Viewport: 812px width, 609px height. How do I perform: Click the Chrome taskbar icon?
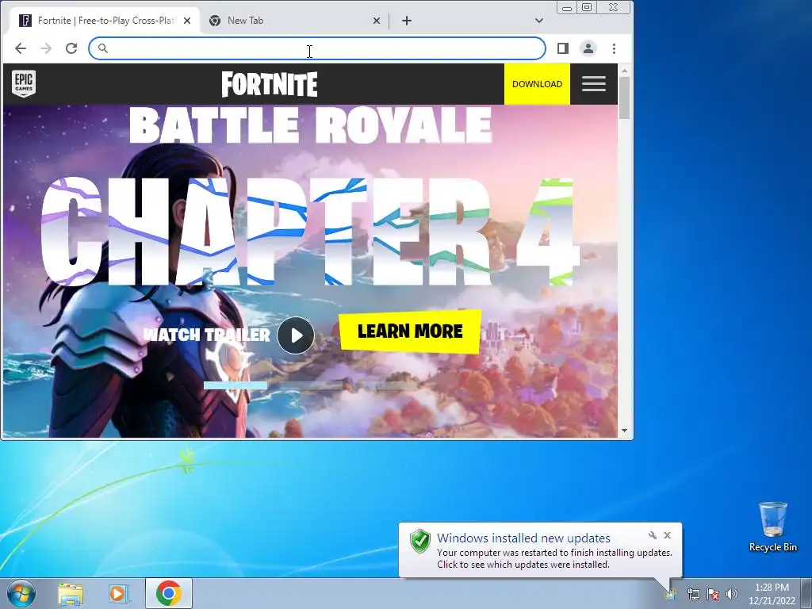click(x=168, y=593)
